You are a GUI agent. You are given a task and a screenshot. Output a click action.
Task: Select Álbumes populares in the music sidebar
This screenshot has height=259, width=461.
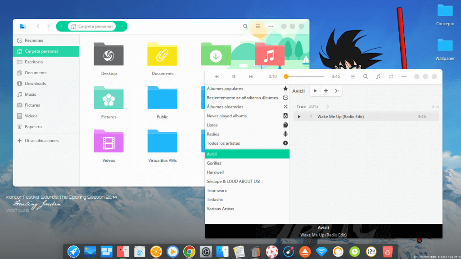point(247,89)
